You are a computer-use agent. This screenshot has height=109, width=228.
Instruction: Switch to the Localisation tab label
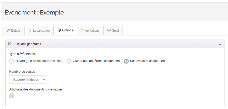[x=41, y=31]
